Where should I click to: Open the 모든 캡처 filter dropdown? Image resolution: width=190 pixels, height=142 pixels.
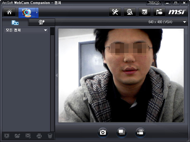pyautogui.click(x=26, y=30)
